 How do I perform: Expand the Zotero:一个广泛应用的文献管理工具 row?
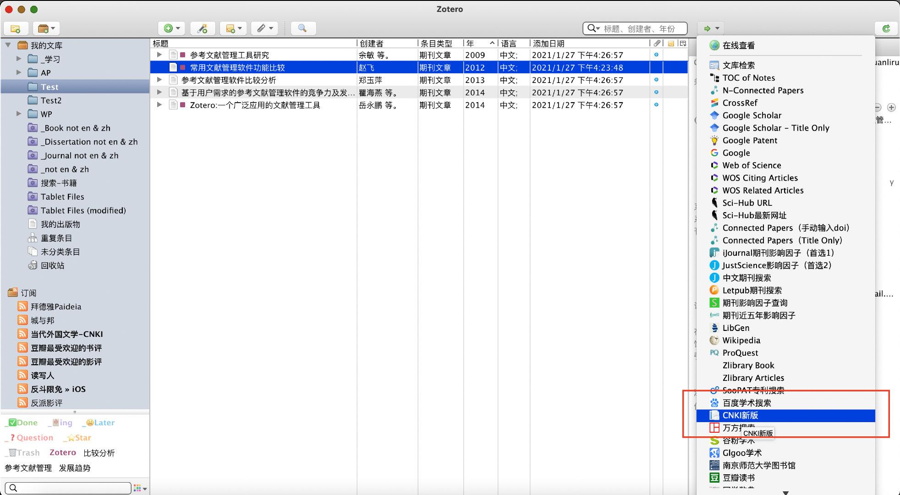pyautogui.click(x=159, y=105)
